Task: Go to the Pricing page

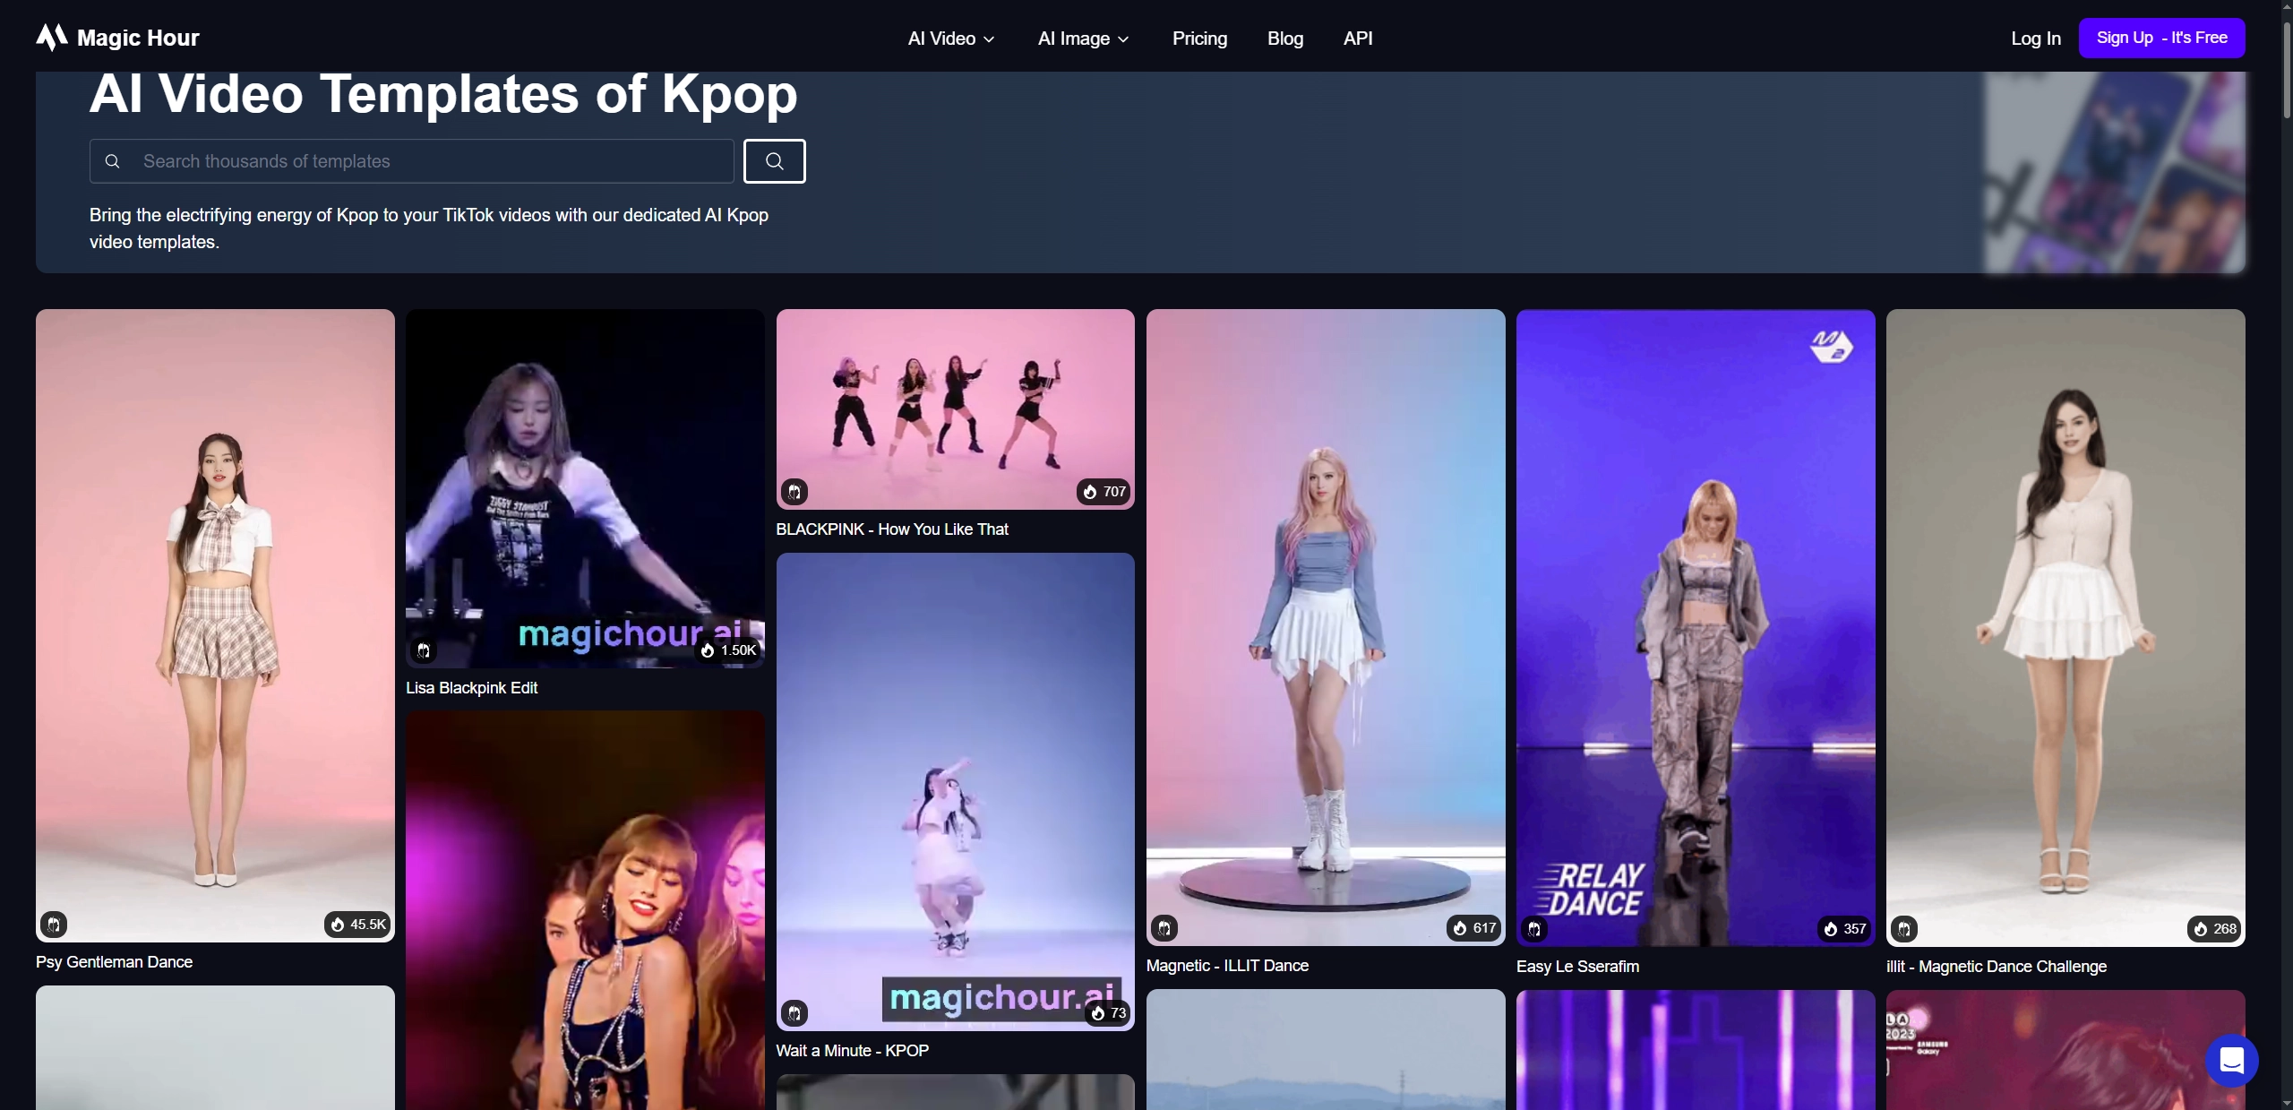Action: click(x=1199, y=39)
